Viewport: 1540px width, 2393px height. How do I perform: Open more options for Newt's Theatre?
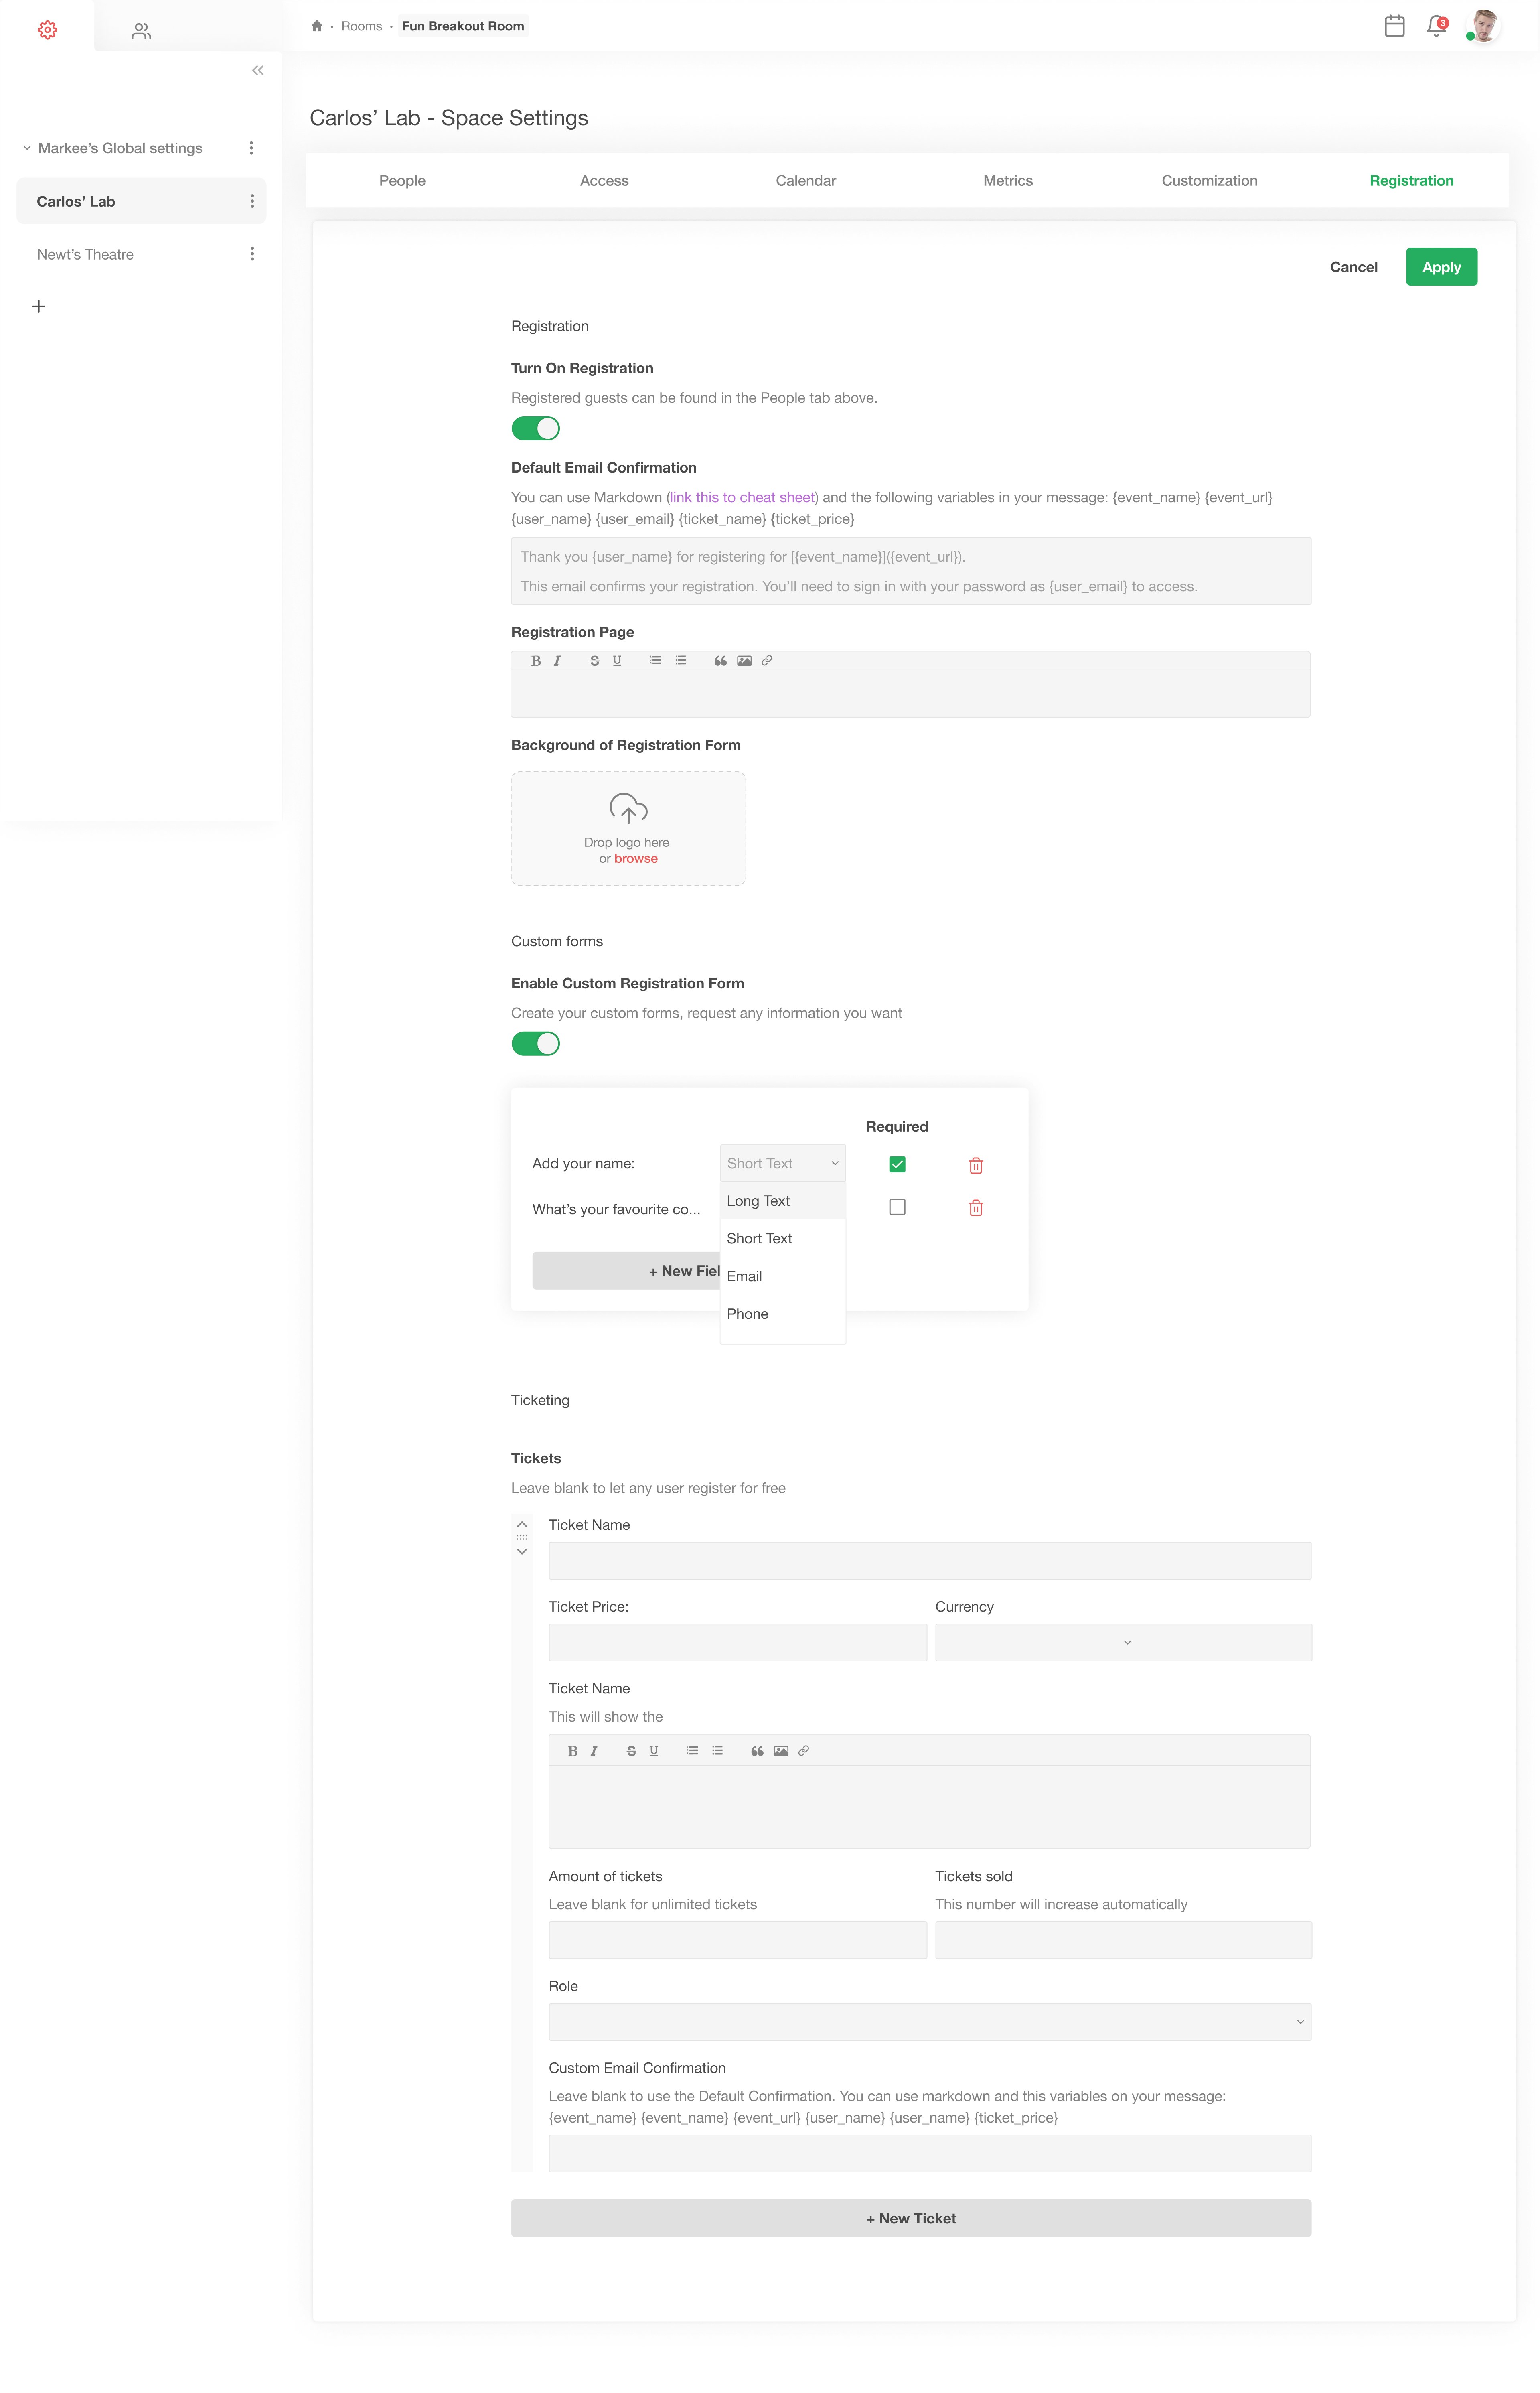pos(252,254)
